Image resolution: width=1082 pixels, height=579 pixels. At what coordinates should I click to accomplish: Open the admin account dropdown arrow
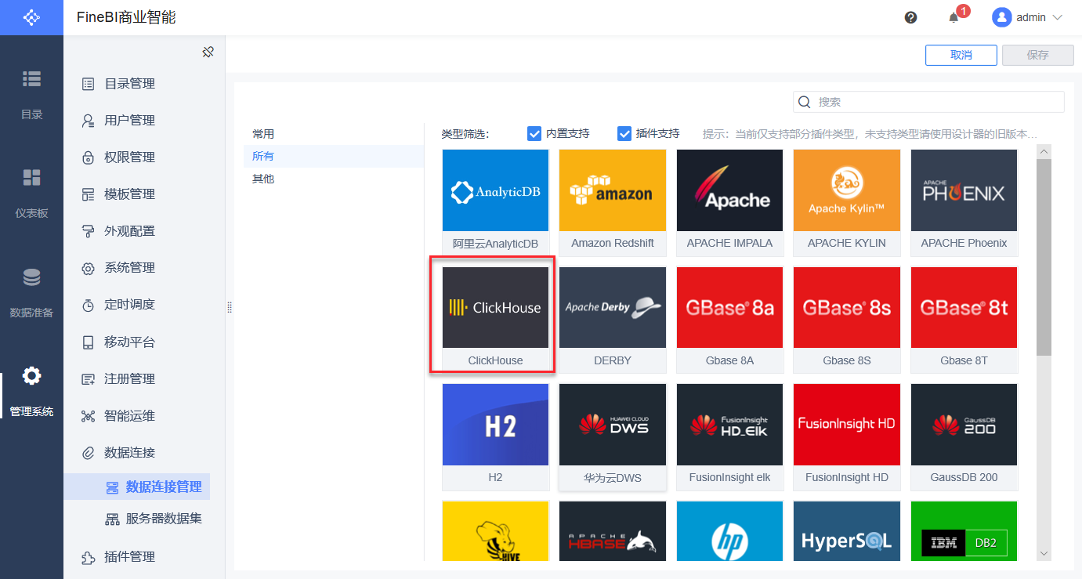(1057, 17)
